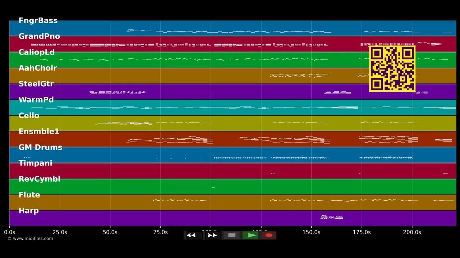Image resolution: width=460 pixels, height=258 pixels.
Task: Select the SteelGtr track label
Action: click(36, 84)
